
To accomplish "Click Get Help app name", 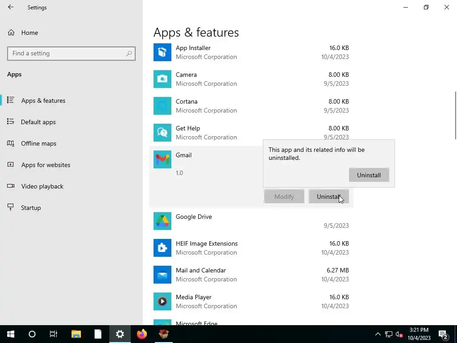I will coord(188,128).
